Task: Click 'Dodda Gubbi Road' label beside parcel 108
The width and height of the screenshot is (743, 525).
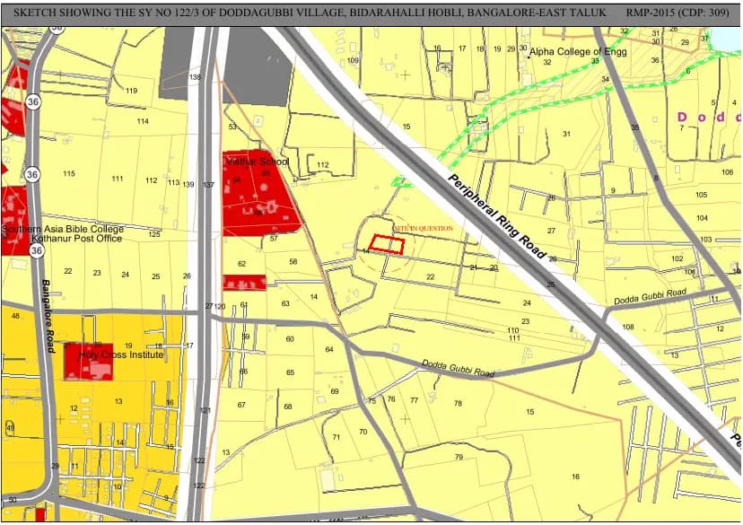Action: point(650,297)
